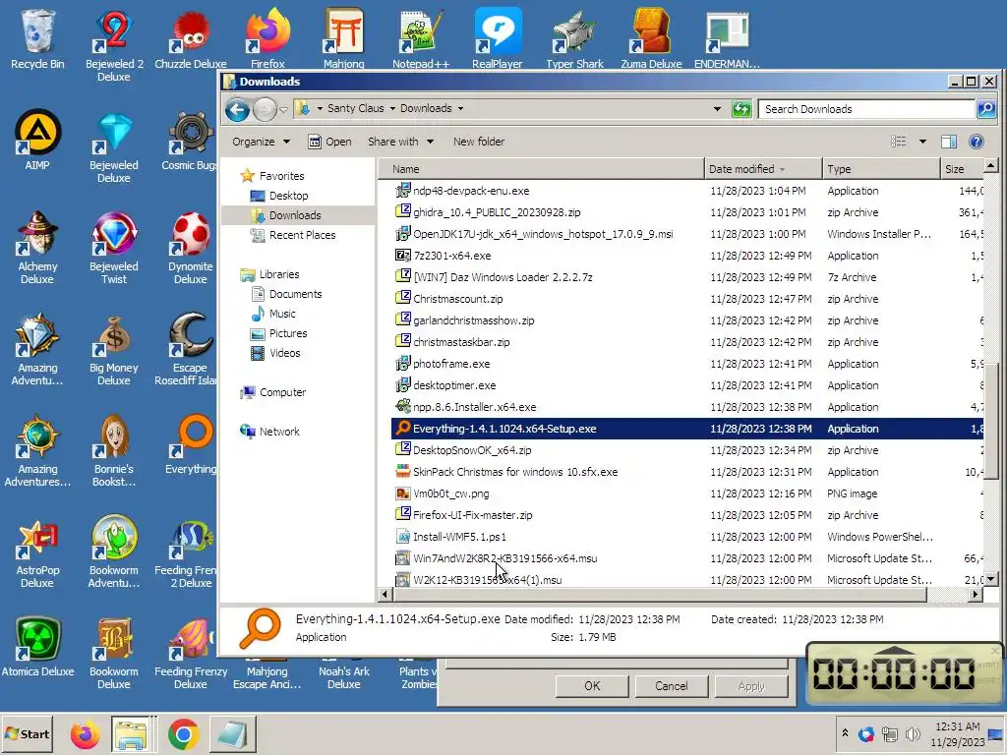Refresh the Downloads folder view

point(741,108)
